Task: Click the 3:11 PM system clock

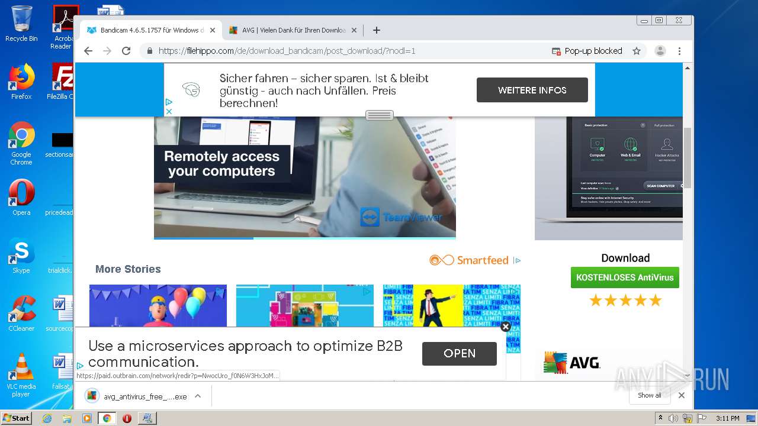Action: coord(727,418)
